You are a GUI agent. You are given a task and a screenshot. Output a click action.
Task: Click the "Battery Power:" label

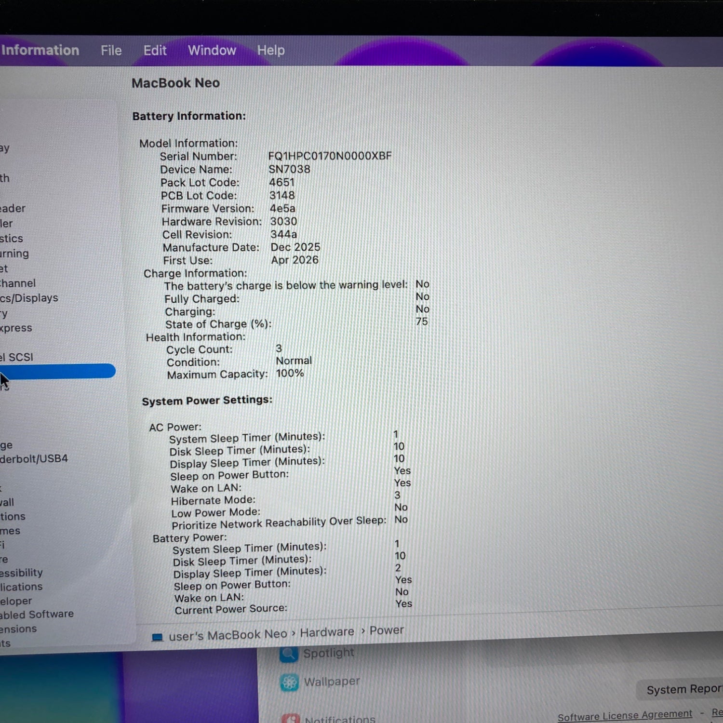[189, 538]
